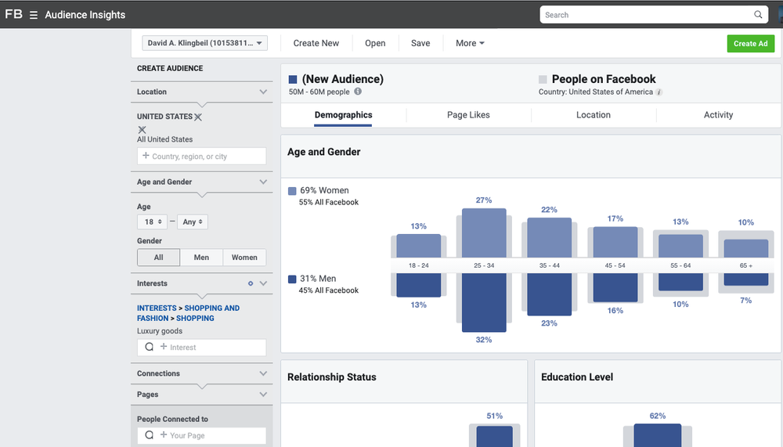The height and width of the screenshot is (447, 783).
Task: Focus the Your Page input field
Action: (x=202, y=435)
